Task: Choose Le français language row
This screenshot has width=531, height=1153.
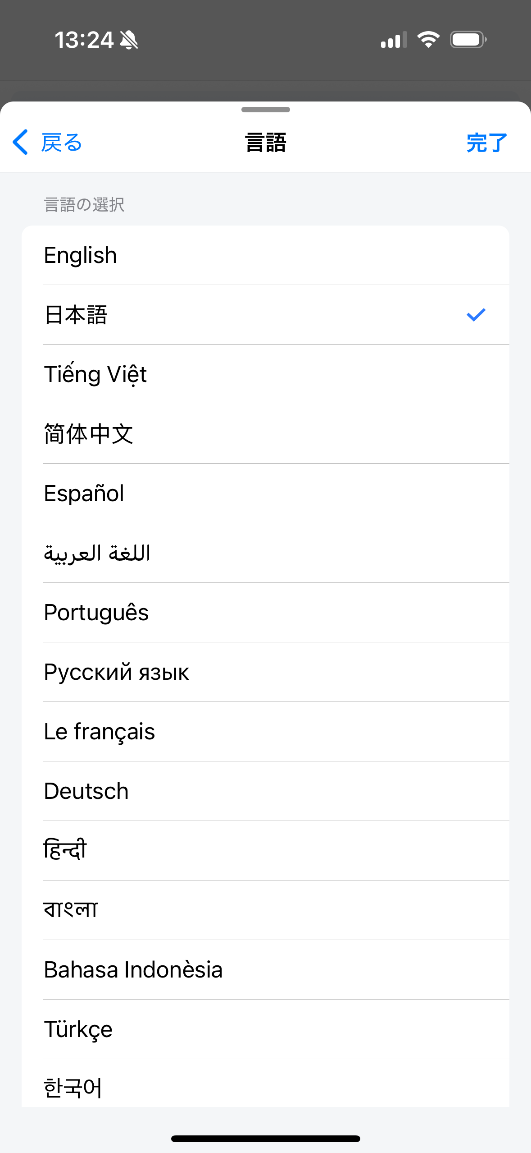Action: click(x=100, y=732)
